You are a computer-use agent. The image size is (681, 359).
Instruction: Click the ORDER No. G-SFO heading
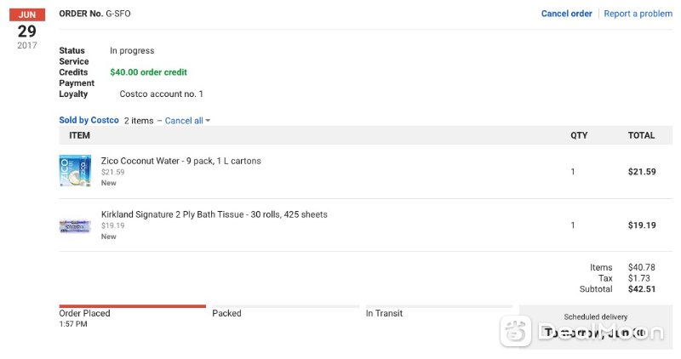tap(94, 14)
